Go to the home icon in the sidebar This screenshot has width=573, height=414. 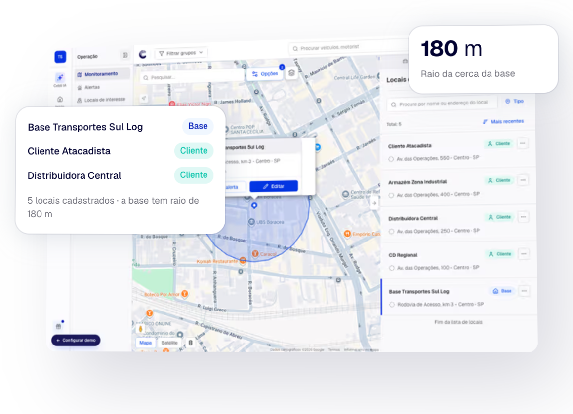click(60, 99)
